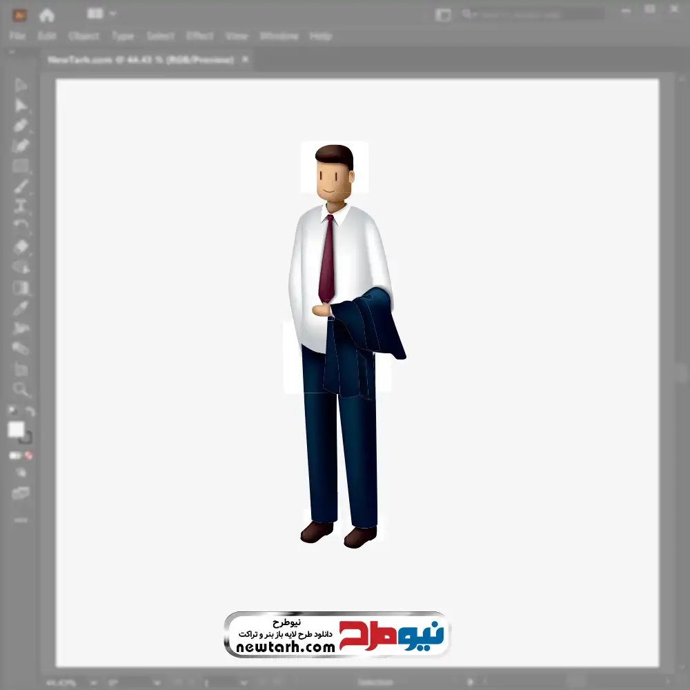Close the NewTarh.com document tab

(x=246, y=59)
